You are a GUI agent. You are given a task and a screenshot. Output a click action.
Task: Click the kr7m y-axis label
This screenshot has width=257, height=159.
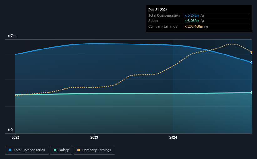[x=12, y=36]
